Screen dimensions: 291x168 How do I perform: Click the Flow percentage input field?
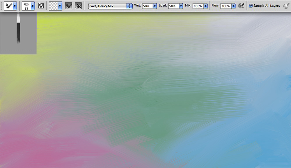[226, 6]
